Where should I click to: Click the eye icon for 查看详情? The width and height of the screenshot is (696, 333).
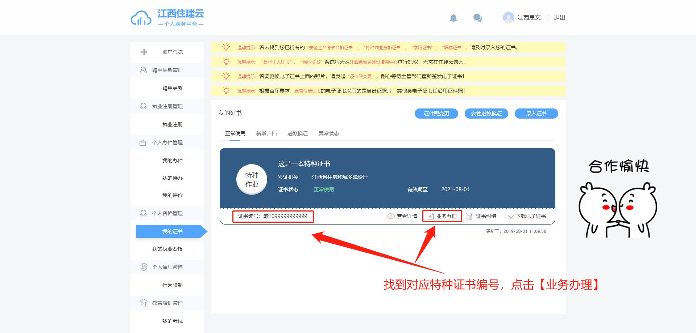(390, 216)
